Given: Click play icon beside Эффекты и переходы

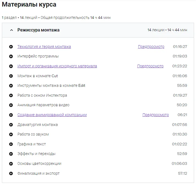Looking at the screenshot, I should (x=11, y=154).
